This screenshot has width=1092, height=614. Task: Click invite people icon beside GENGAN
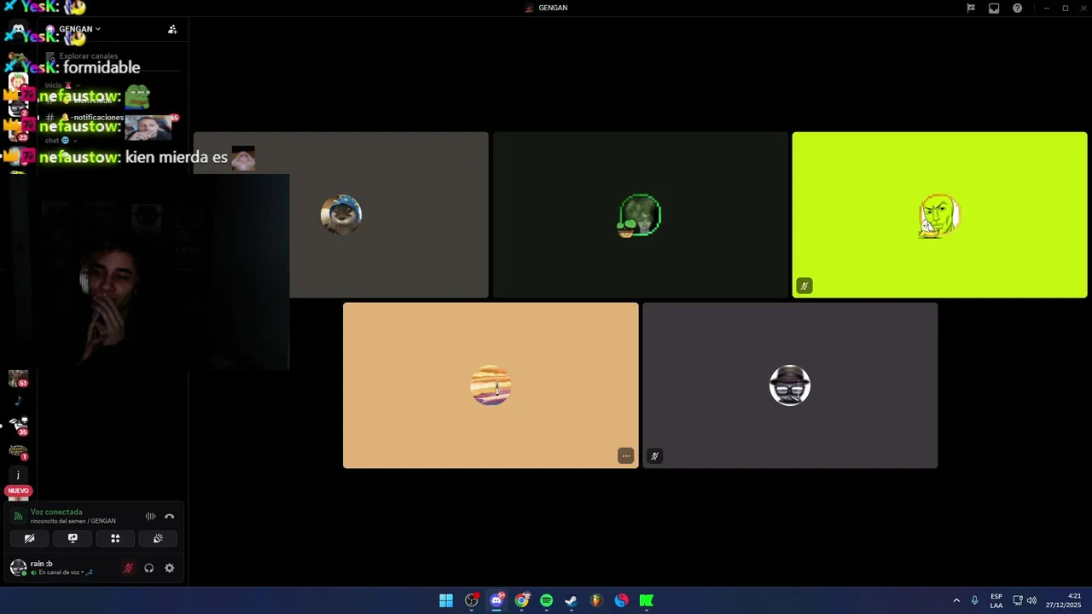(172, 29)
